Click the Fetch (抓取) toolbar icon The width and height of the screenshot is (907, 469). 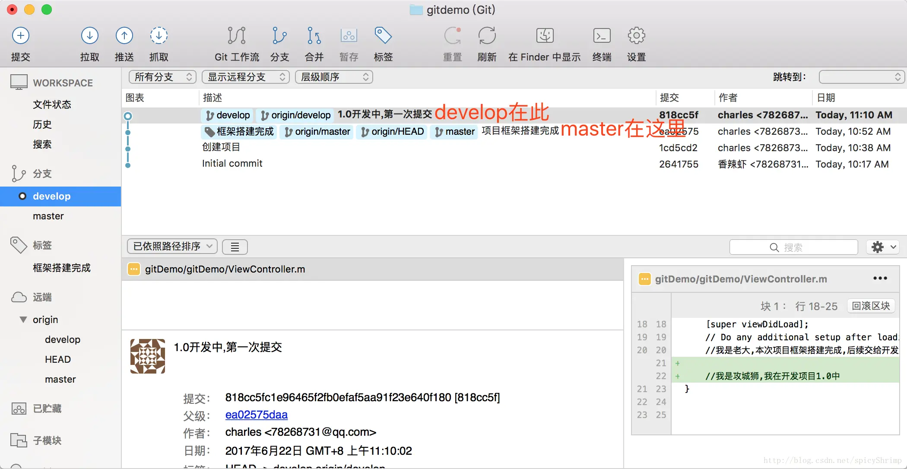[x=159, y=36]
